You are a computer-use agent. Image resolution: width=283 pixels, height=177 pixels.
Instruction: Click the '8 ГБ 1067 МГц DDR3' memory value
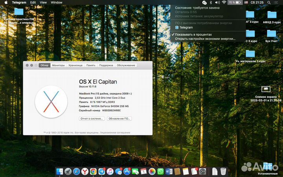pyautogui.click(x=103, y=102)
